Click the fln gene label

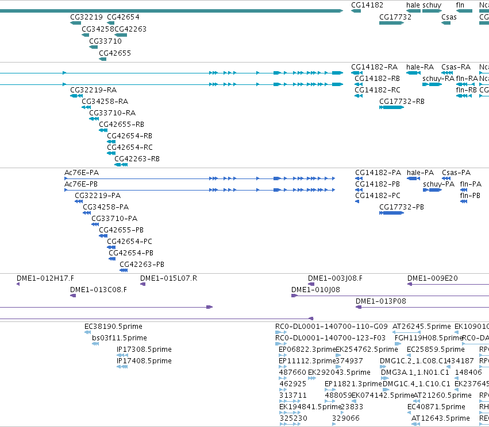tap(460, 5)
